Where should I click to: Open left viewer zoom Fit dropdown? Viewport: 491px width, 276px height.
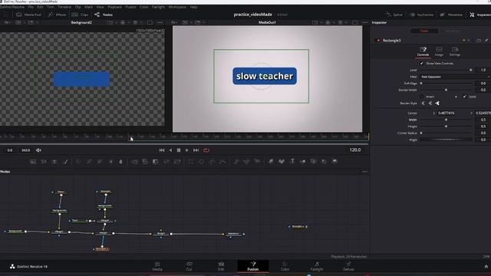(8, 22)
